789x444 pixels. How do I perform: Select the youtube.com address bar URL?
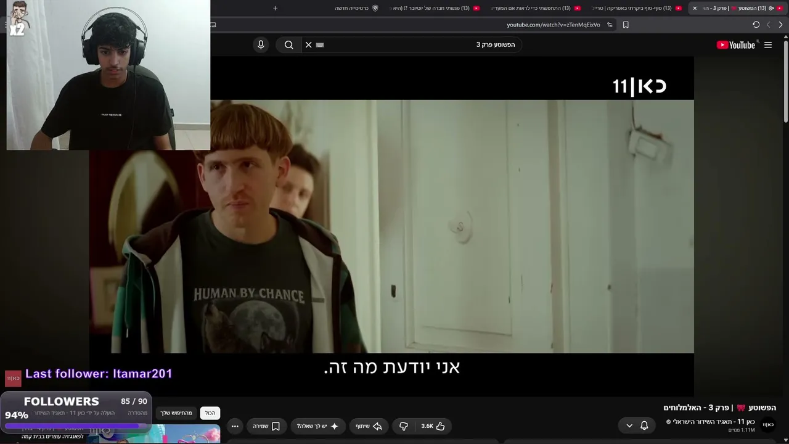[553, 25]
